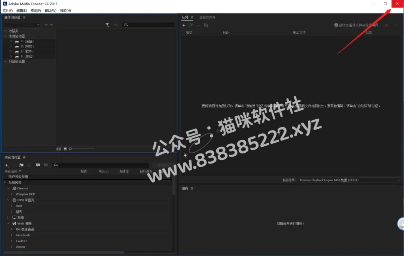Open the 窗口(W) menu
The height and width of the screenshot is (256, 404).
point(50,10)
